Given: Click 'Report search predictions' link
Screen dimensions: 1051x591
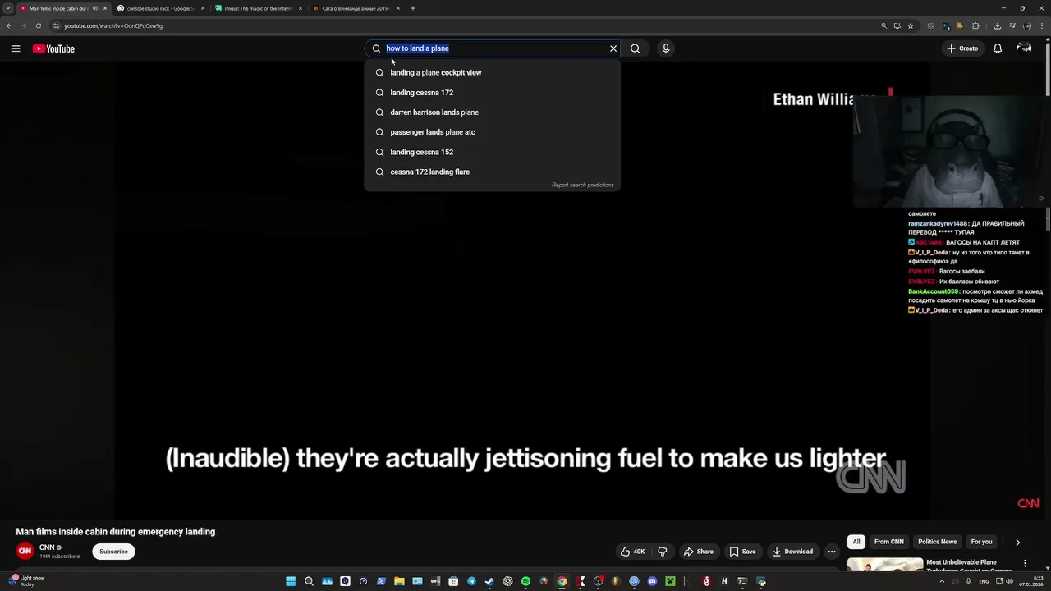Looking at the screenshot, I should 583,185.
